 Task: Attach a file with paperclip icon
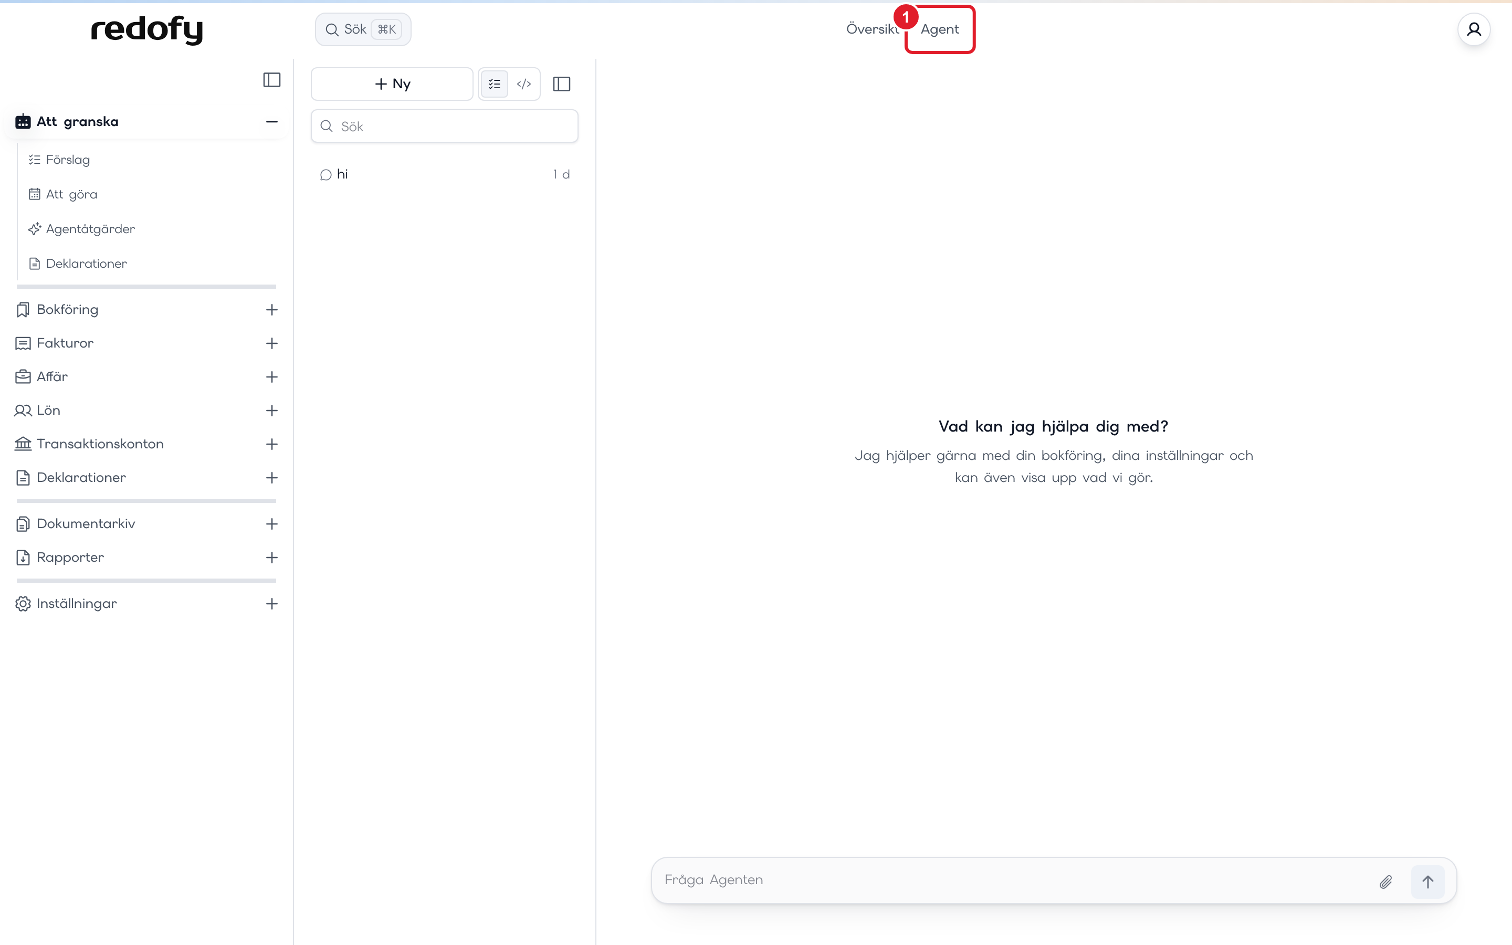click(x=1386, y=882)
